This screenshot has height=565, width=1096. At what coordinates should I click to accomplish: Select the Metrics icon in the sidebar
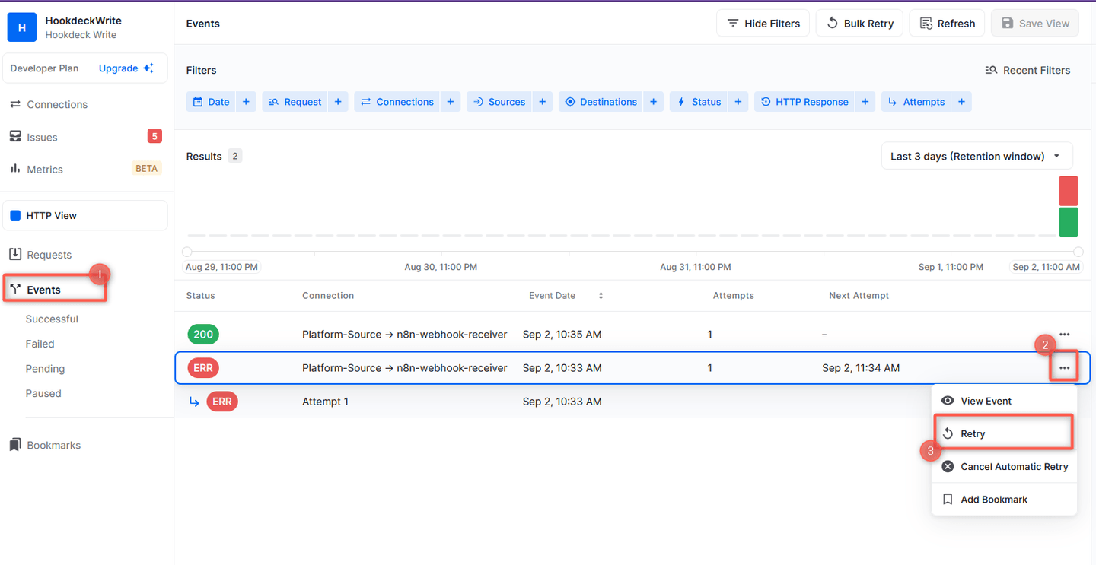click(x=17, y=169)
